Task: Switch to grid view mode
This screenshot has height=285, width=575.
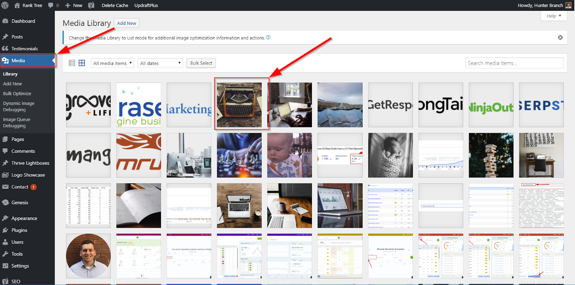Action: coord(82,63)
